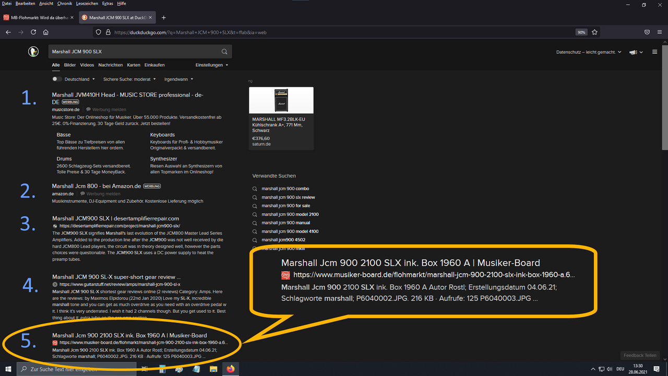Screen dimensions: 668x376
Task: Show hidden system tray icons
Action: coord(593,369)
